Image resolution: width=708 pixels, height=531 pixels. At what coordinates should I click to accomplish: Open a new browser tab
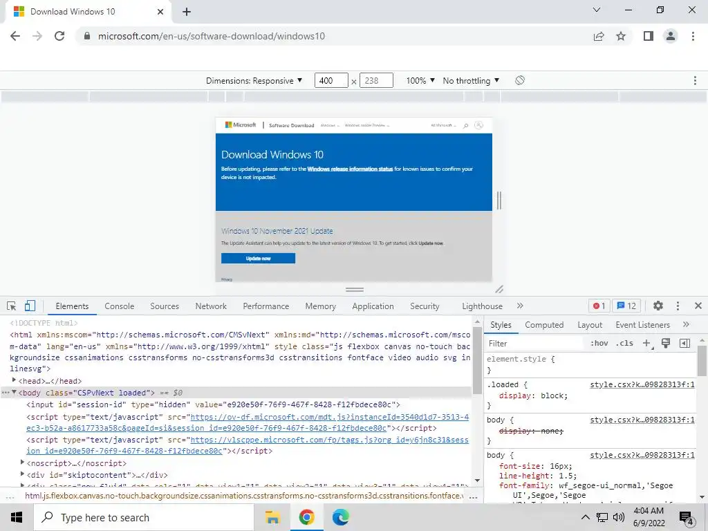187,12
